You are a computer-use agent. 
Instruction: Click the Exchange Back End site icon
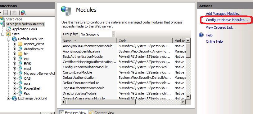point(14,98)
